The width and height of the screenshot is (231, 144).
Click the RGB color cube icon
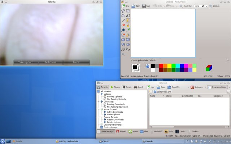click(x=209, y=68)
